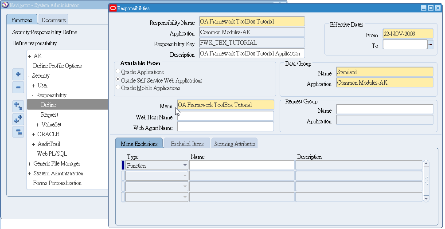
Task: Select Forms Personalization in the tree
Action: coord(57,183)
